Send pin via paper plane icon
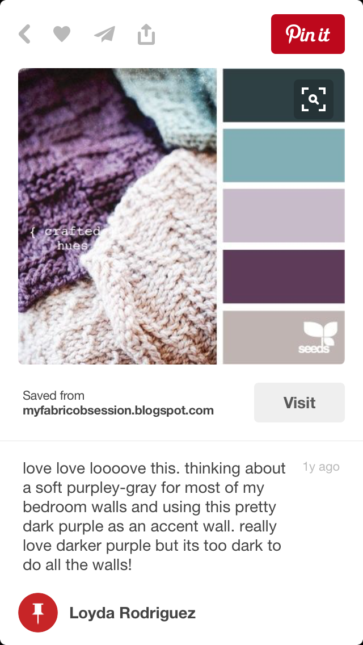The image size is (363, 645). tap(105, 34)
